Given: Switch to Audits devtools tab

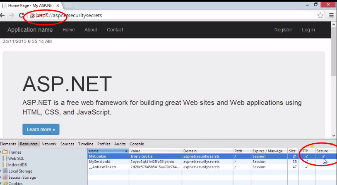Looking at the screenshot, I should click(x=120, y=144).
